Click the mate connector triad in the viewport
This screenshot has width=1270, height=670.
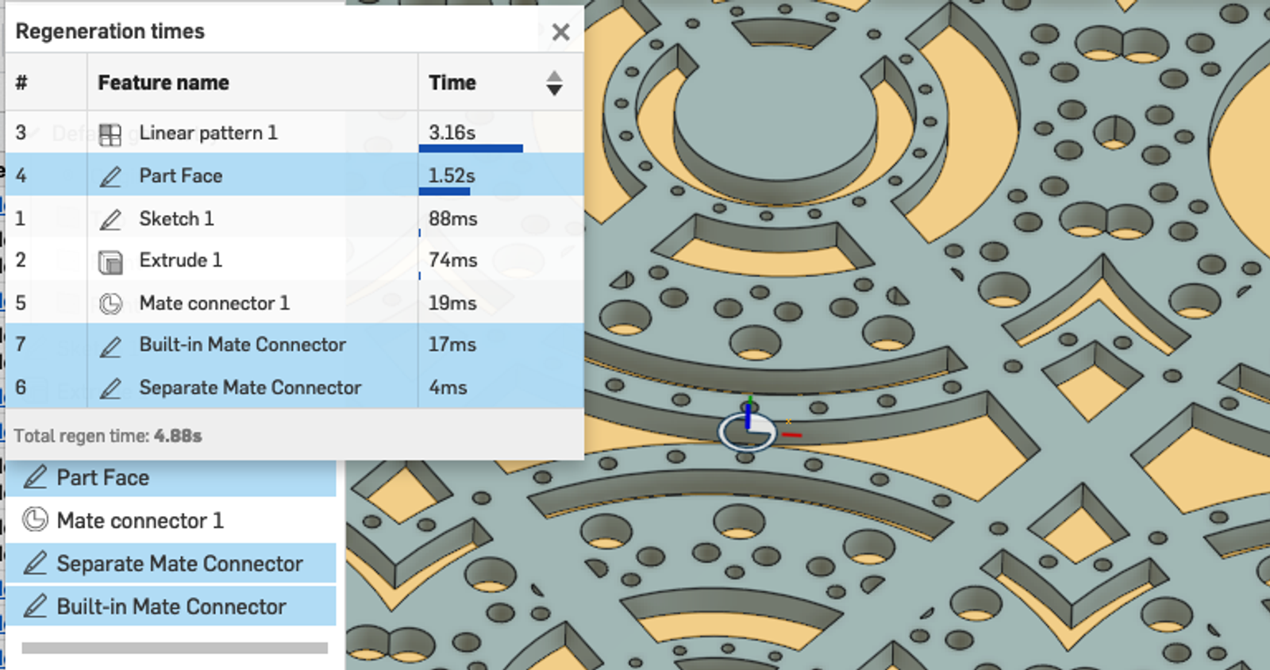[748, 429]
